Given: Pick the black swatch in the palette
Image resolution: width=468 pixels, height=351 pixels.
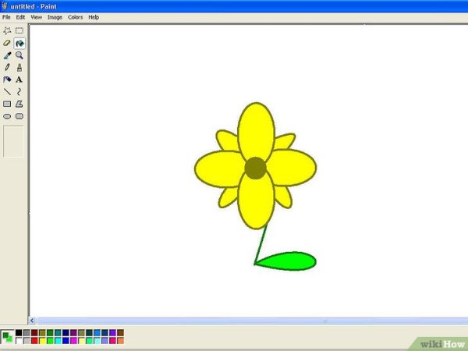Looking at the screenshot, I should [x=19, y=333].
